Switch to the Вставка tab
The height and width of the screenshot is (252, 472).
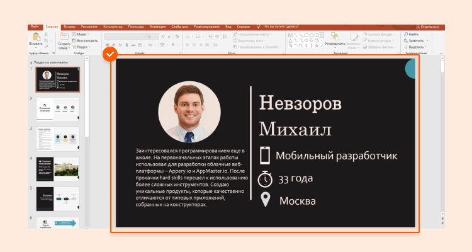[69, 26]
